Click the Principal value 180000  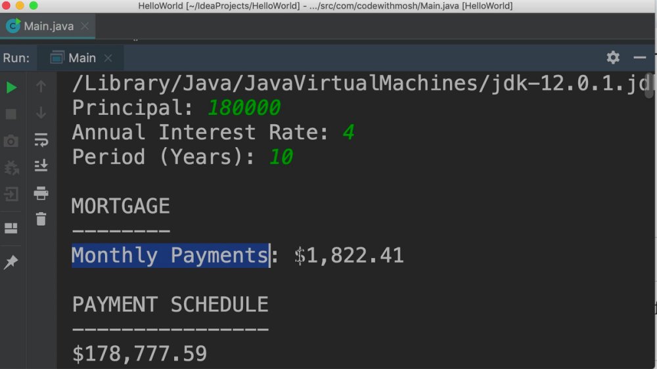pyautogui.click(x=244, y=108)
